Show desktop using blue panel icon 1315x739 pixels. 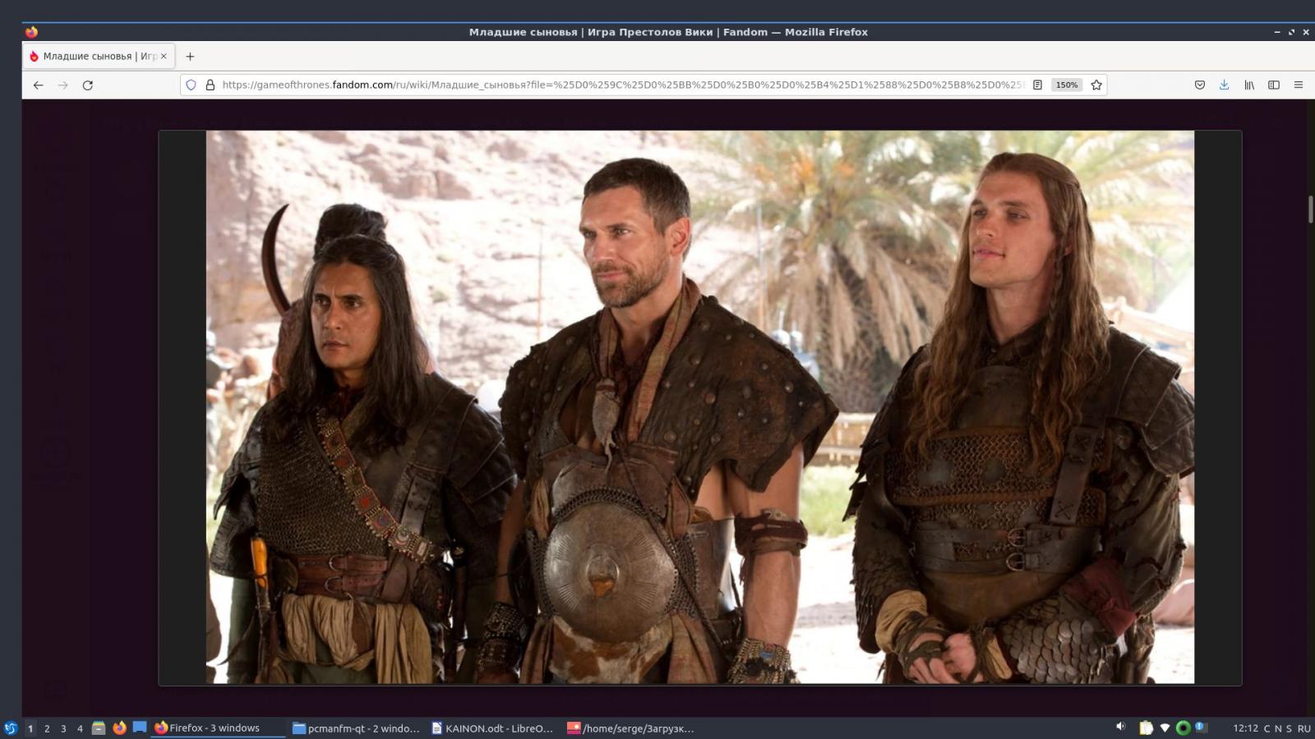(x=140, y=728)
